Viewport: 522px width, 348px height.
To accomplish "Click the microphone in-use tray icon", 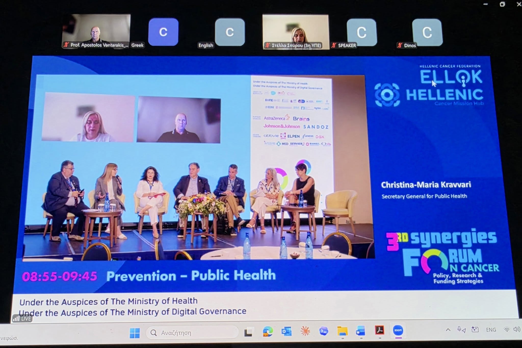I will (461, 330).
